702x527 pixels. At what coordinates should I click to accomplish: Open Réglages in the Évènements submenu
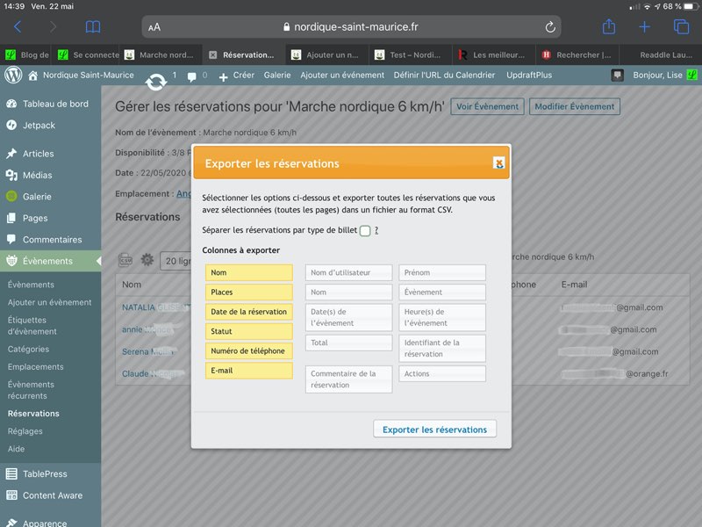25,431
